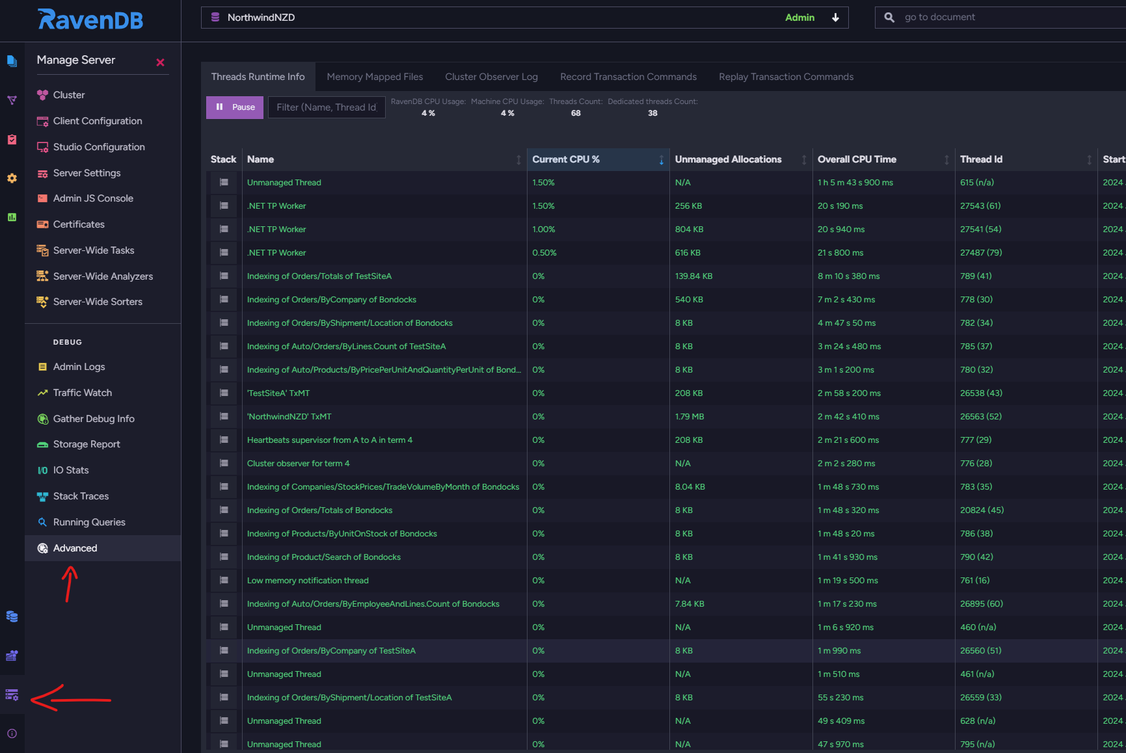1126x753 pixels.
Task: Open Databases icon in the left rail
Action: click(x=12, y=616)
